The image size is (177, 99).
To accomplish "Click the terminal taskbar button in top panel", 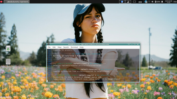I will tap(17, 2).
